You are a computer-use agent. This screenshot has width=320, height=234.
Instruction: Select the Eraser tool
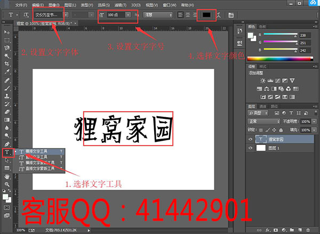coord(7,112)
